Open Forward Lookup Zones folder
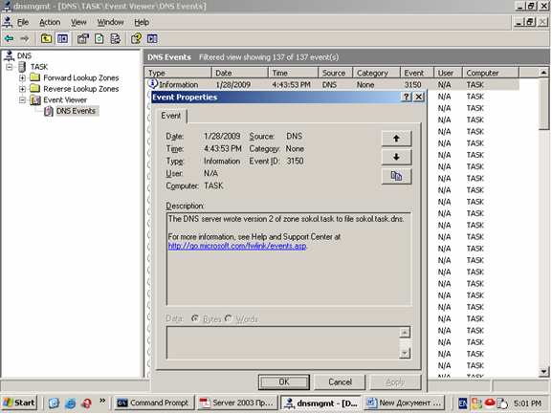552x414 pixels. (x=81, y=77)
